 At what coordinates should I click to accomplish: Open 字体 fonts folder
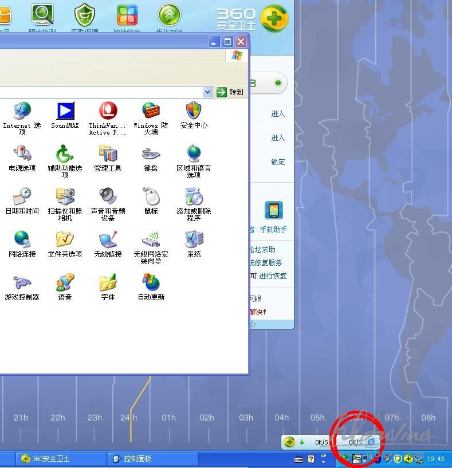(108, 288)
